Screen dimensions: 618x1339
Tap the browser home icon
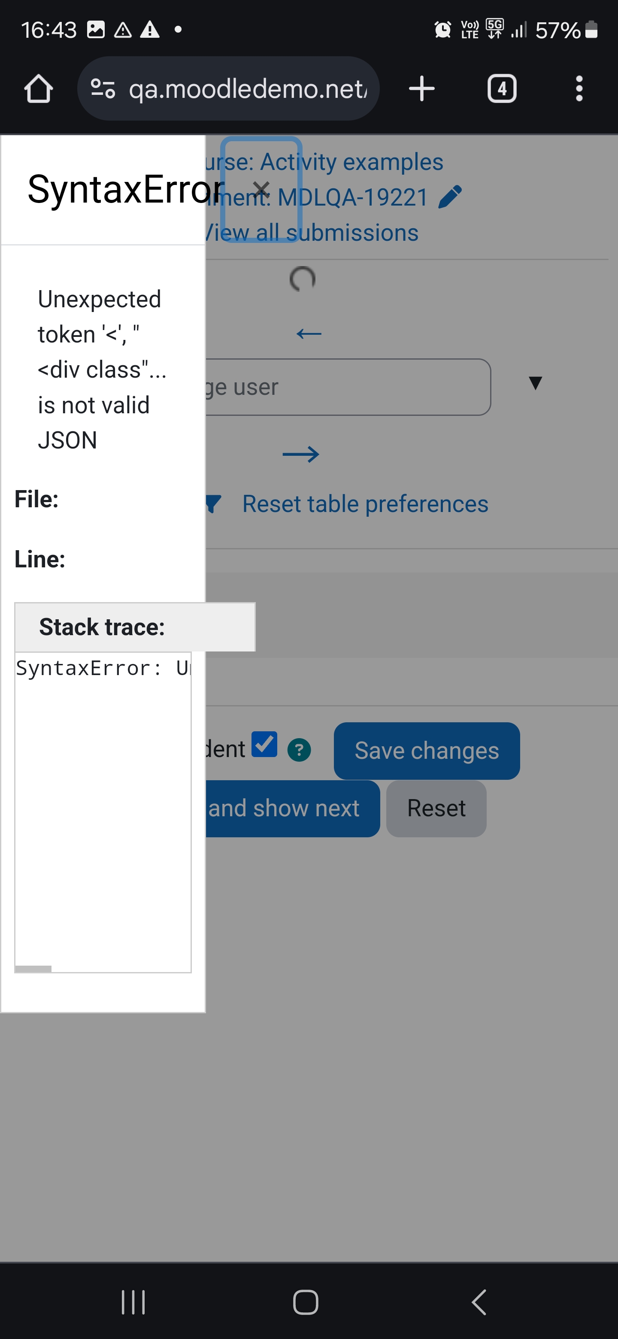(x=39, y=88)
